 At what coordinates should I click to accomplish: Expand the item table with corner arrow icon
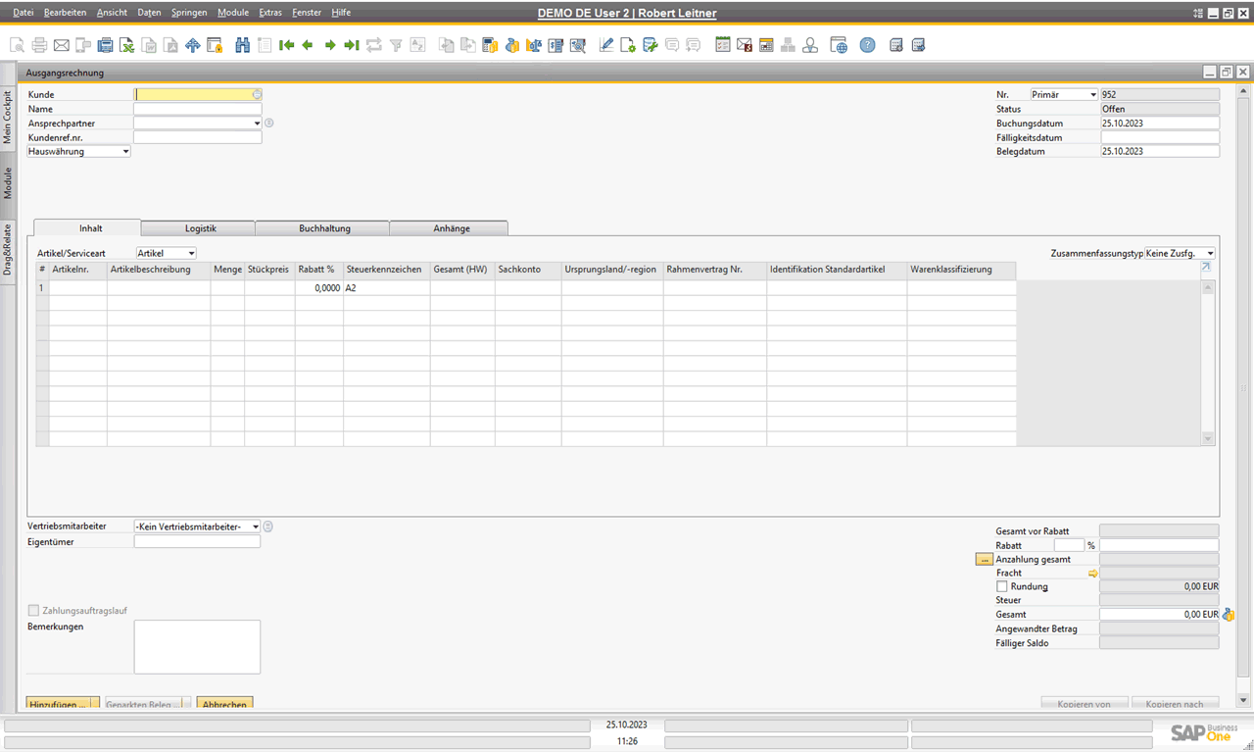1206,267
